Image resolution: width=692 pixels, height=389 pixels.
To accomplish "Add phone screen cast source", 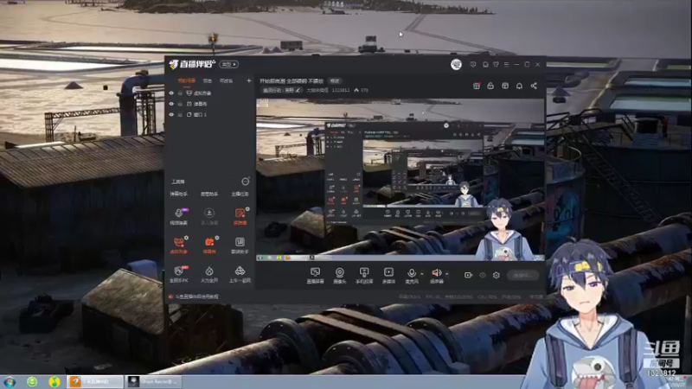I will [x=364, y=275].
